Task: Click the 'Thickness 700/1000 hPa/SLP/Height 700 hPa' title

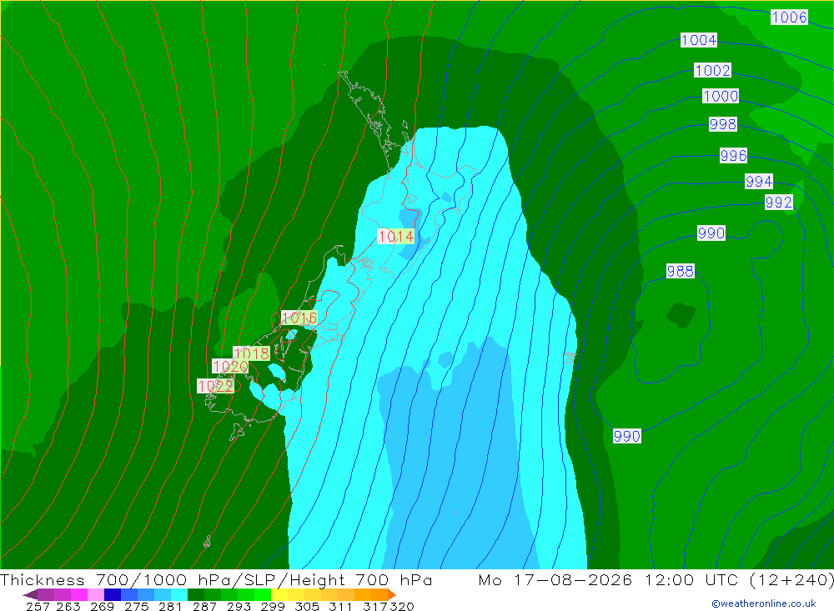Action: pos(216,579)
